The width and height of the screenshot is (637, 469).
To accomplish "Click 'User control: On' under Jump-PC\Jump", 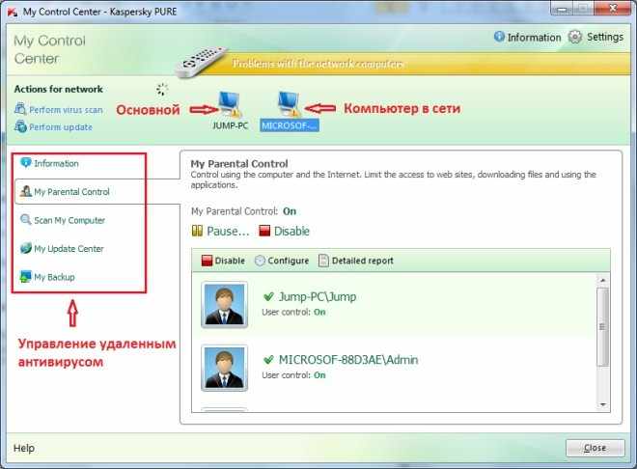I will tap(293, 312).
